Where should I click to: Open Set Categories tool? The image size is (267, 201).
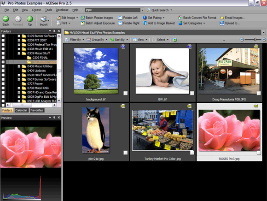(192, 23)
